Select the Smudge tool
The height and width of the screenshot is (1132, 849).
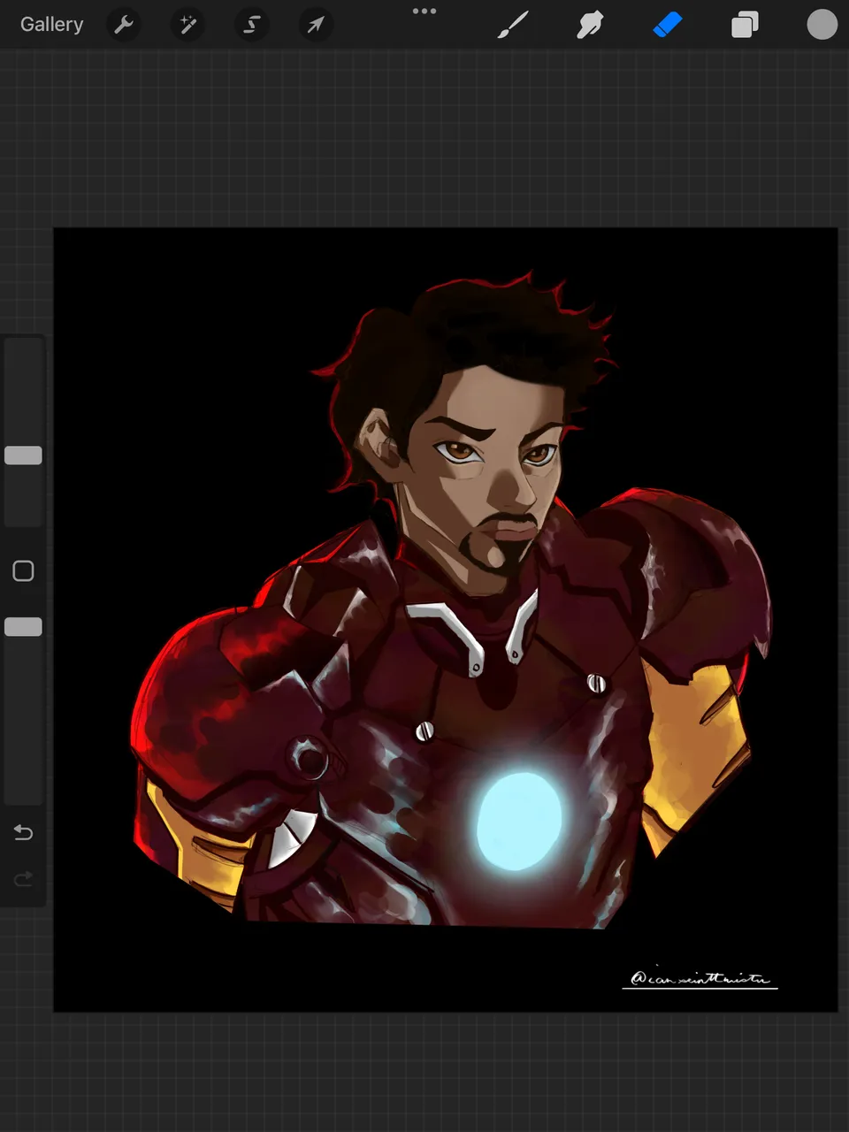coord(590,25)
